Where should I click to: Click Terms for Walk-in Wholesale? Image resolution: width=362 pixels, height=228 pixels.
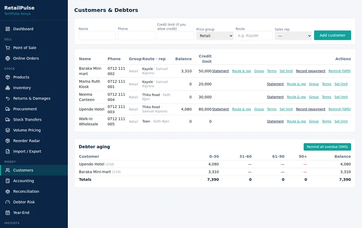[326, 121]
